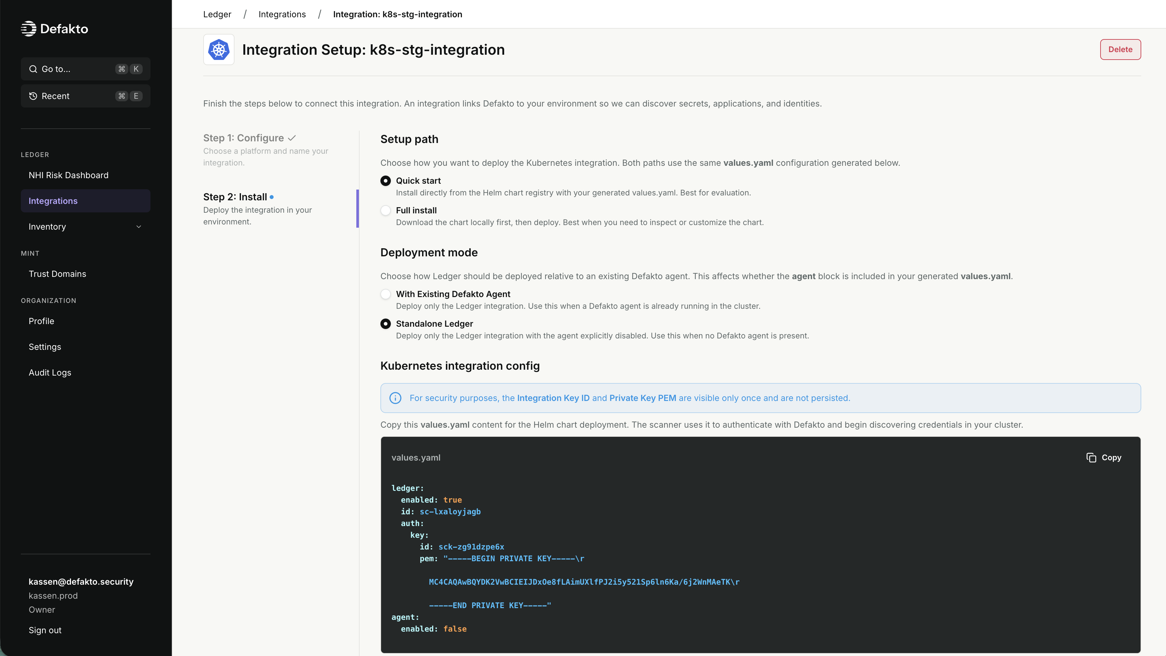Click the checkmark next to Step 1: Configure
Screen dimensions: 1166x656
pyautogui.click(x=292, y=138)
